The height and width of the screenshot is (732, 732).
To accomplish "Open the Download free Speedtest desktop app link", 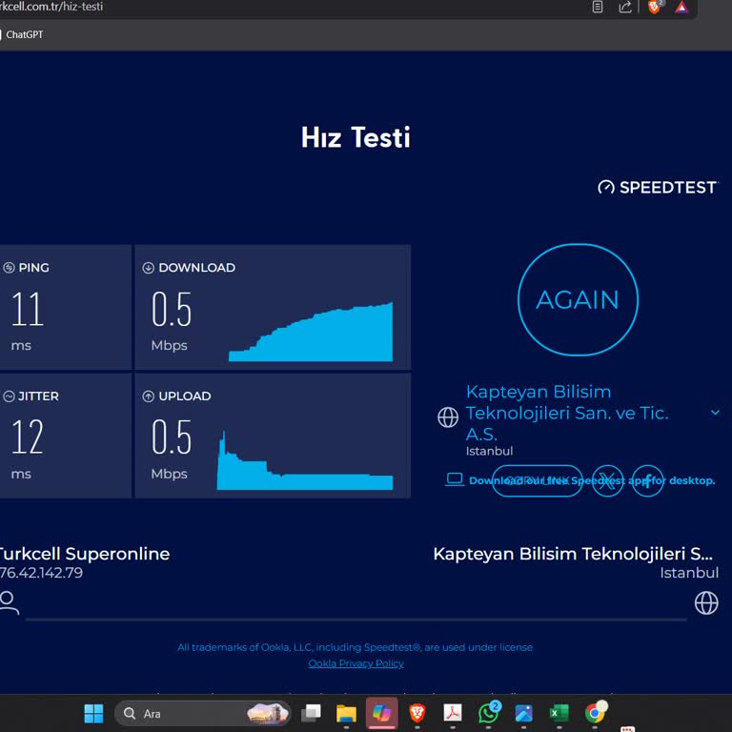I will click(592, 480).
